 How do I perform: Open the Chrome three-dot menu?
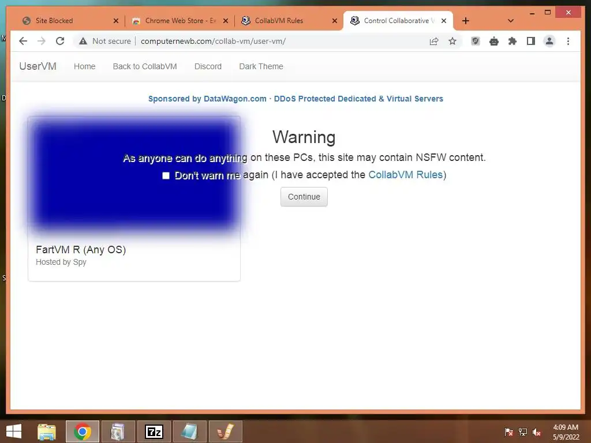click(x=568, y=41)
